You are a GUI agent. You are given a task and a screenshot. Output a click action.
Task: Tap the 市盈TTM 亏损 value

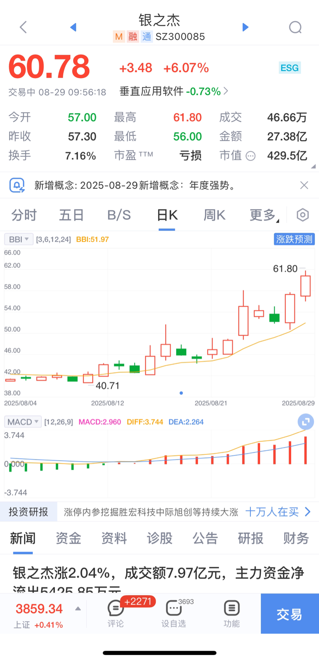191,156
